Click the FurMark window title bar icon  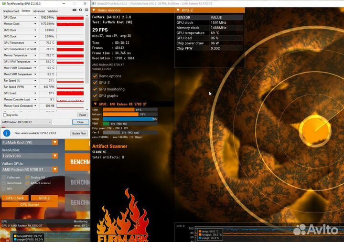coord(94,3)
